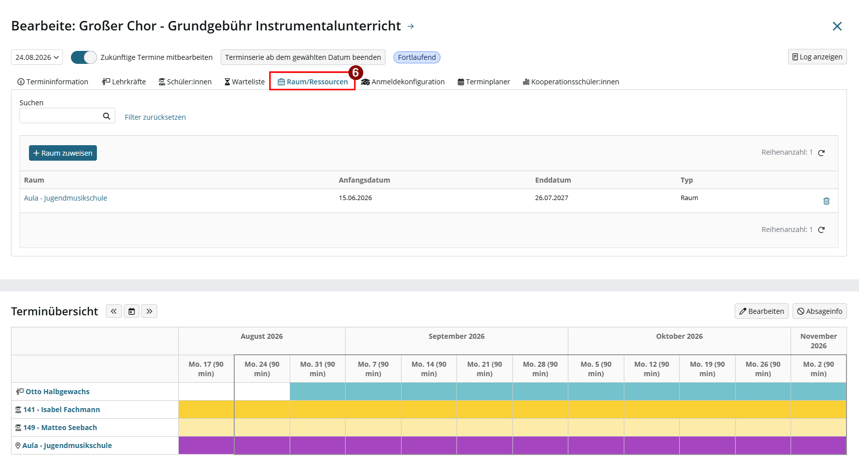Select Mo. 19 Oktober column header
The width and height of the screenshot is (859, 466).
point(707,369)
